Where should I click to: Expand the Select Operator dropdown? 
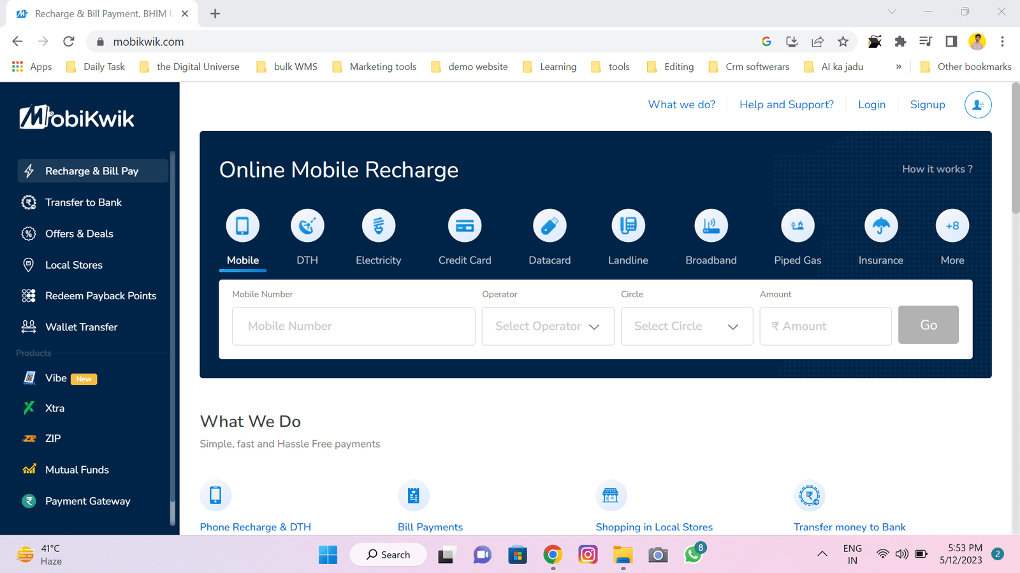548,326
